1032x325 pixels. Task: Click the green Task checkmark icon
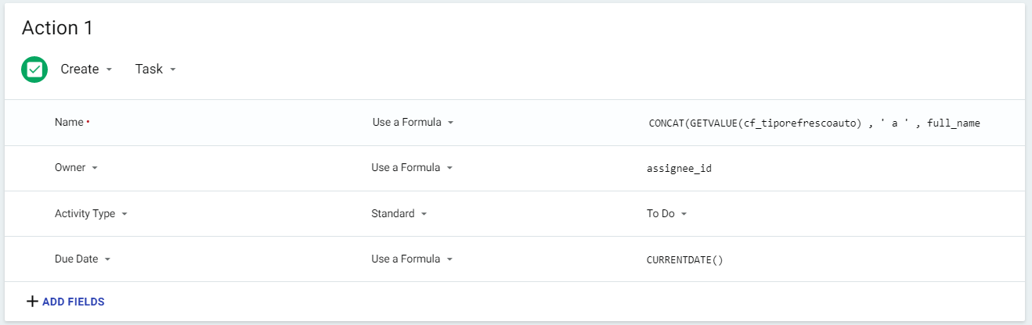coord(34,69)
